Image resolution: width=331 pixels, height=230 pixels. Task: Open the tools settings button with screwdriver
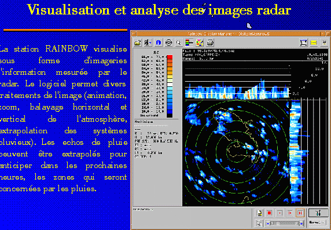[x=318, y=213]
